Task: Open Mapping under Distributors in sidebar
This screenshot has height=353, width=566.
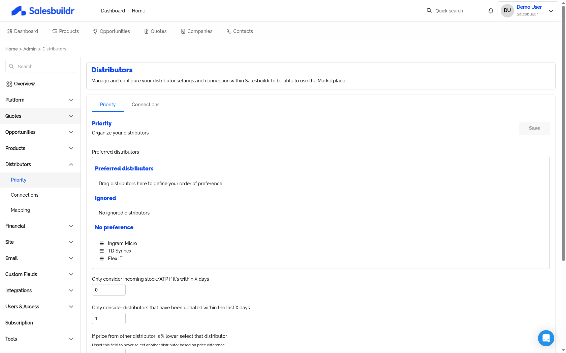Action: (40, 210)
